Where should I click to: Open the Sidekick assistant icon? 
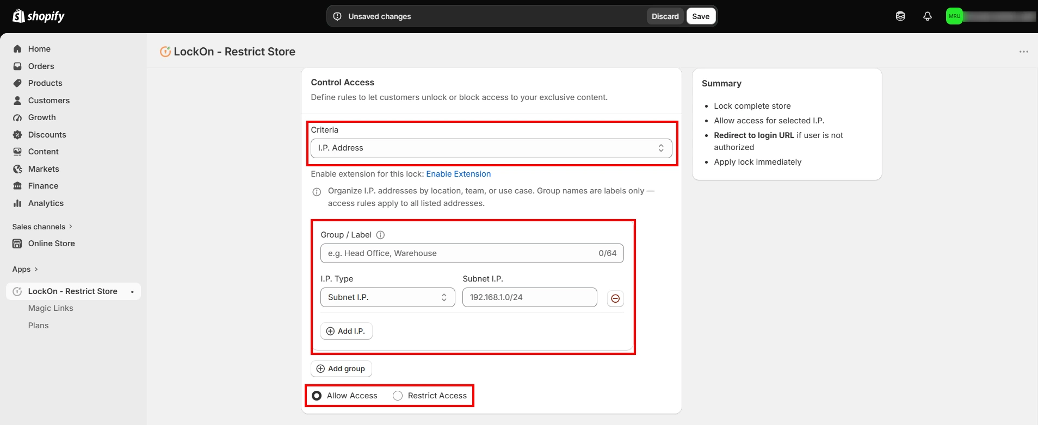pos(900,16)
